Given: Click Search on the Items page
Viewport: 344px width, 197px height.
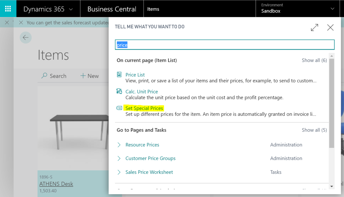Looking at the screenshot, I should (54, 76).
